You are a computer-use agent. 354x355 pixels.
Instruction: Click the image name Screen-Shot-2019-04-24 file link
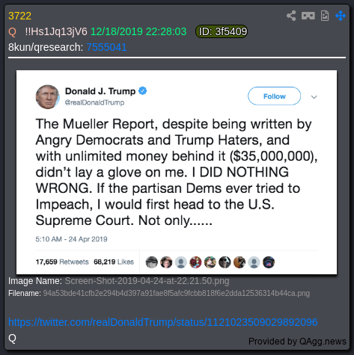147,281
